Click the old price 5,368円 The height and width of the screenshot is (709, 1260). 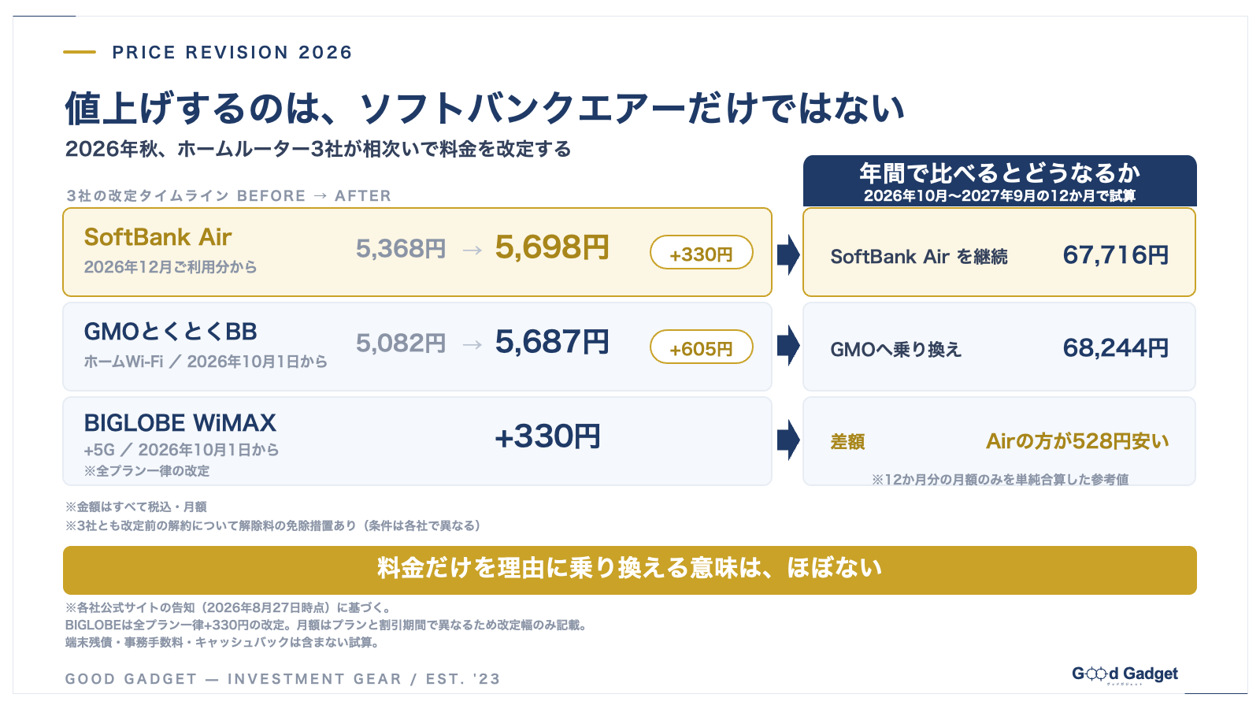tap(401, 249)
